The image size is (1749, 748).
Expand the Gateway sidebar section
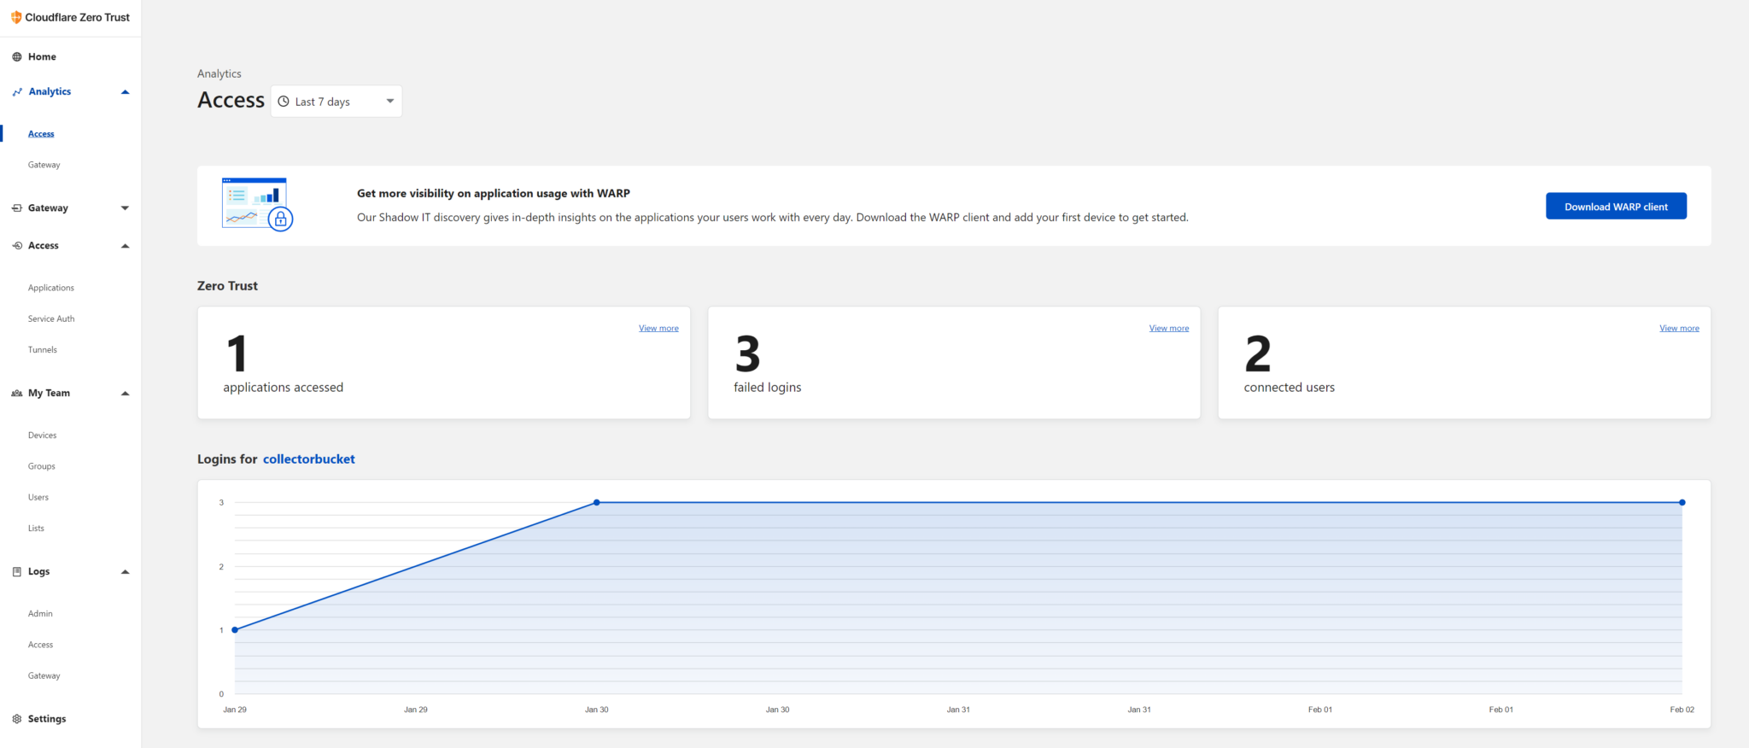126,208
